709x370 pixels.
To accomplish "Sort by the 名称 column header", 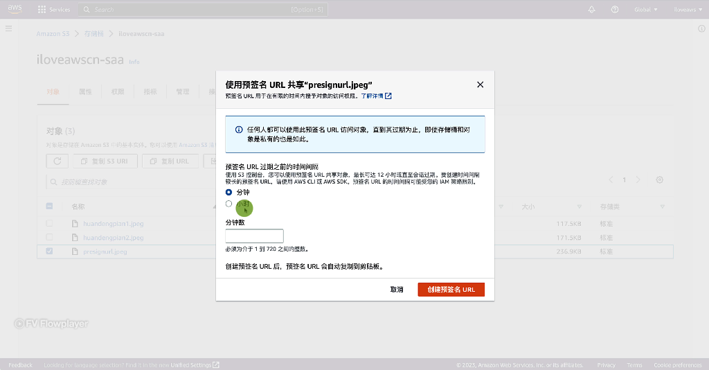I will pyautogui.click(x=78, y=206).
